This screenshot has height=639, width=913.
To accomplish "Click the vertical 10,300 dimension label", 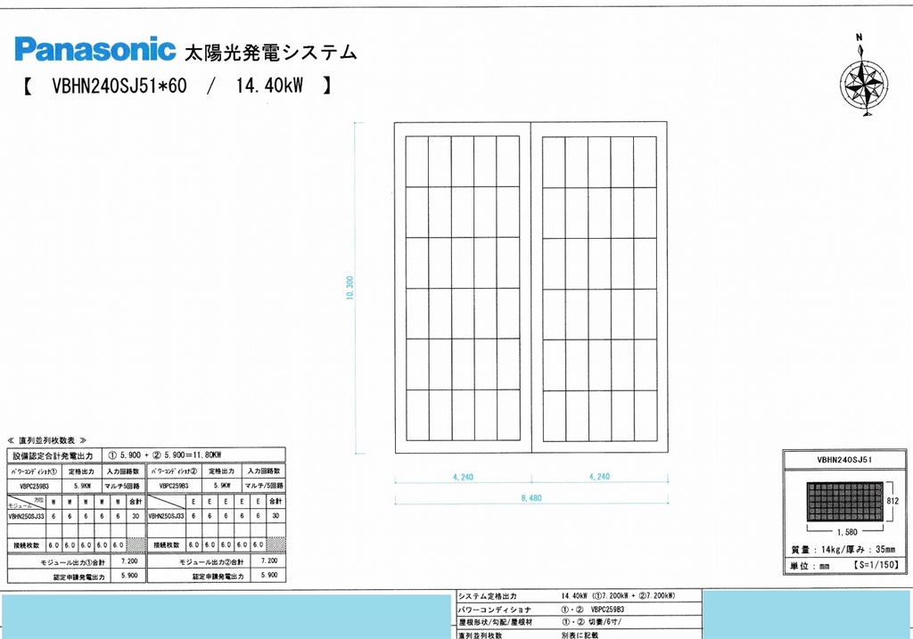I will [x=350, y=288].
